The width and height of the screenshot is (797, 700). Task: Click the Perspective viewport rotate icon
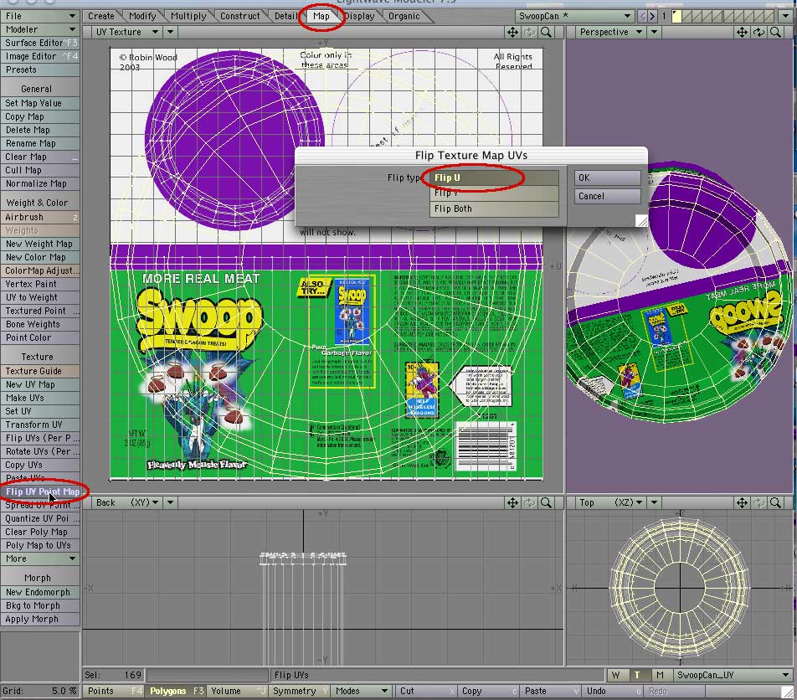click(x=758, y=33)
